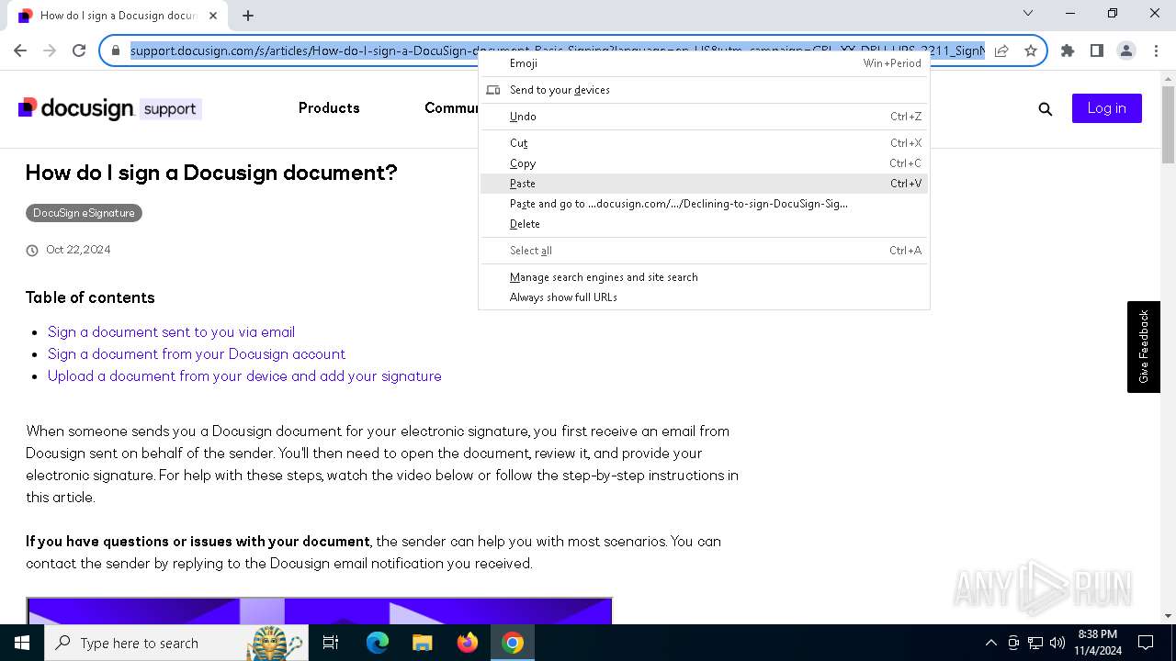1176x661 pixels.
Task: Choose Select all in the context menu
Action: tap(704, 251)
